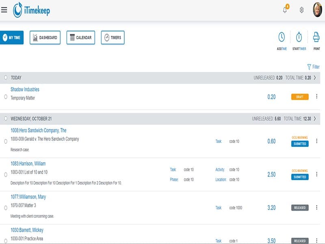Collapse the Today section chevron

[315, 78]
